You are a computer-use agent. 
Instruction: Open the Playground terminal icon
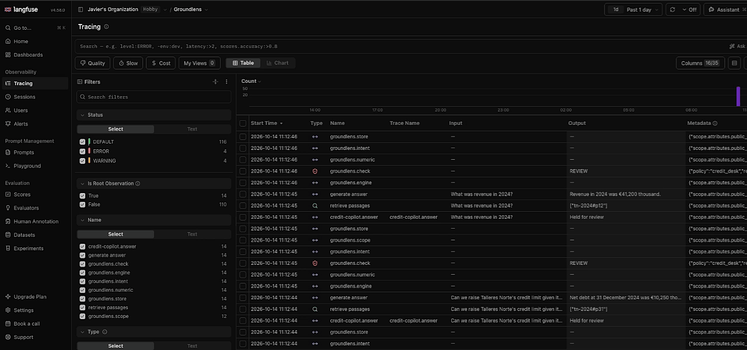tap(8, 166)
